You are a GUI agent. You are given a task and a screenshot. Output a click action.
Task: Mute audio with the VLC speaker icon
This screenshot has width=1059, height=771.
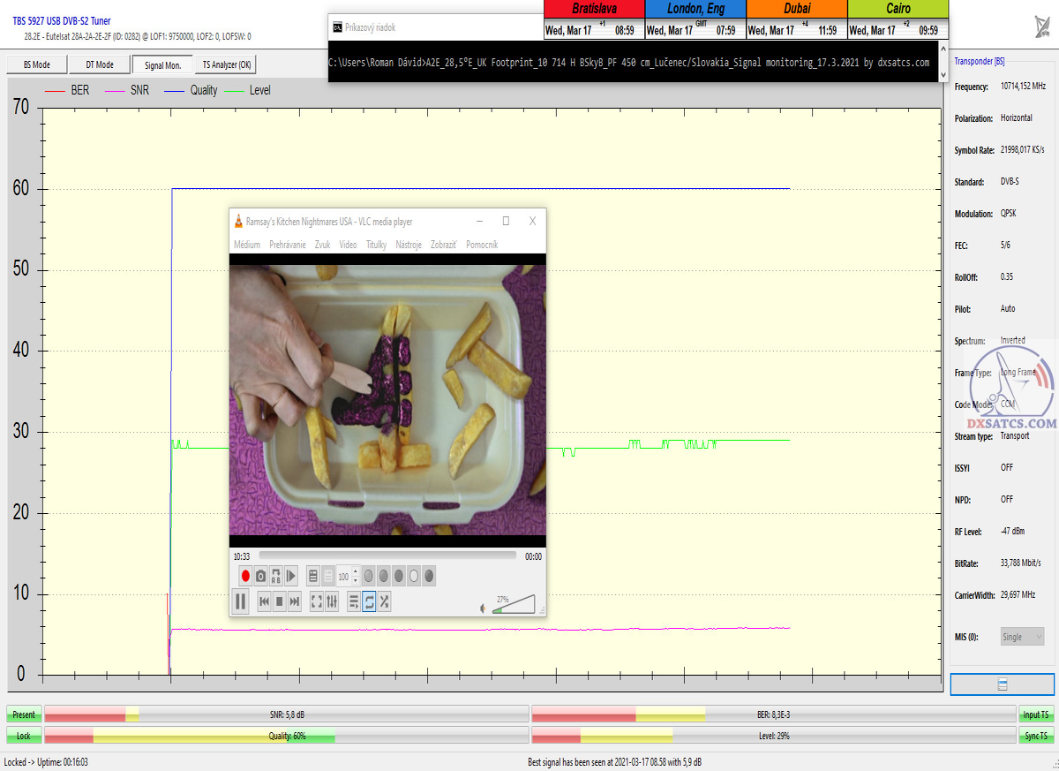483,608
